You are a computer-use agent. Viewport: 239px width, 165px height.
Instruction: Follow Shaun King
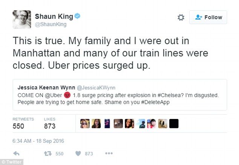pos(208,17)
